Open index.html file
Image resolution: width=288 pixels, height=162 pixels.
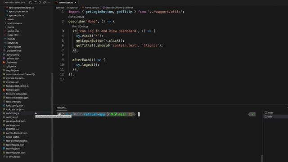click(13, 35)
